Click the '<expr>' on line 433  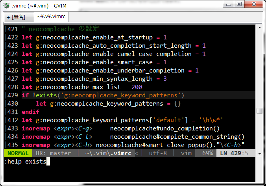pyautogui.click(x=64, y=128)
